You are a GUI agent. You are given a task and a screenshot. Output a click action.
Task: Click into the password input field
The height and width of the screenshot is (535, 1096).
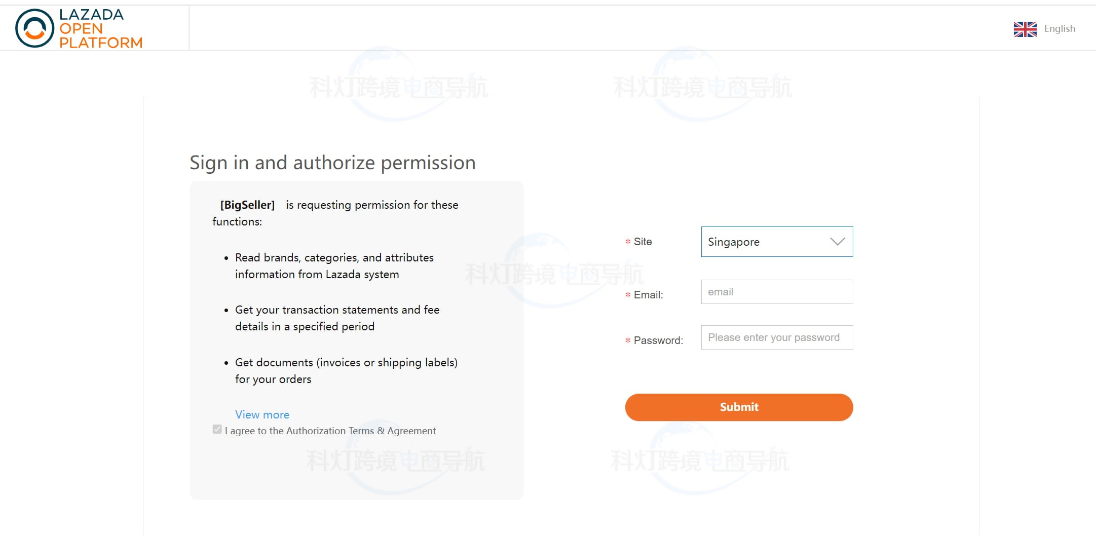pyautogui.click(x=776, y=337)
